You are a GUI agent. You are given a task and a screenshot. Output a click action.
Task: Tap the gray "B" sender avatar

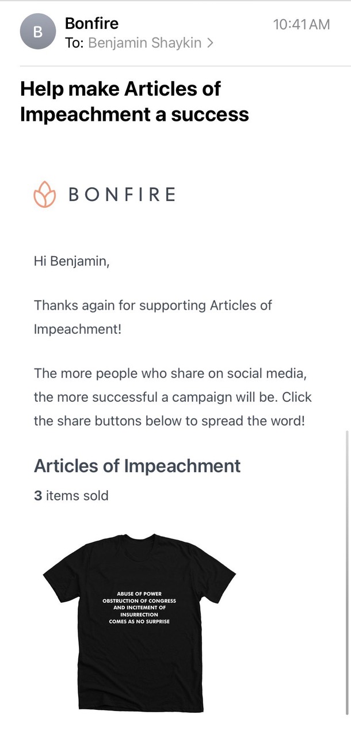(37, 32)
